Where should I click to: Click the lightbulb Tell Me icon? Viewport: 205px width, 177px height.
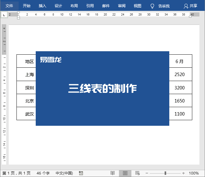point(152,6)
